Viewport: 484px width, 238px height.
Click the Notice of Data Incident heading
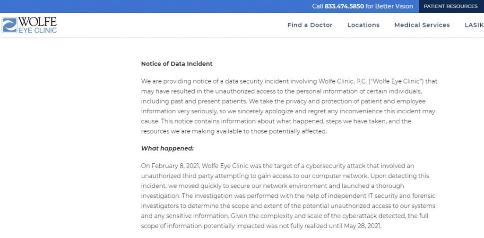click(177, 64)
